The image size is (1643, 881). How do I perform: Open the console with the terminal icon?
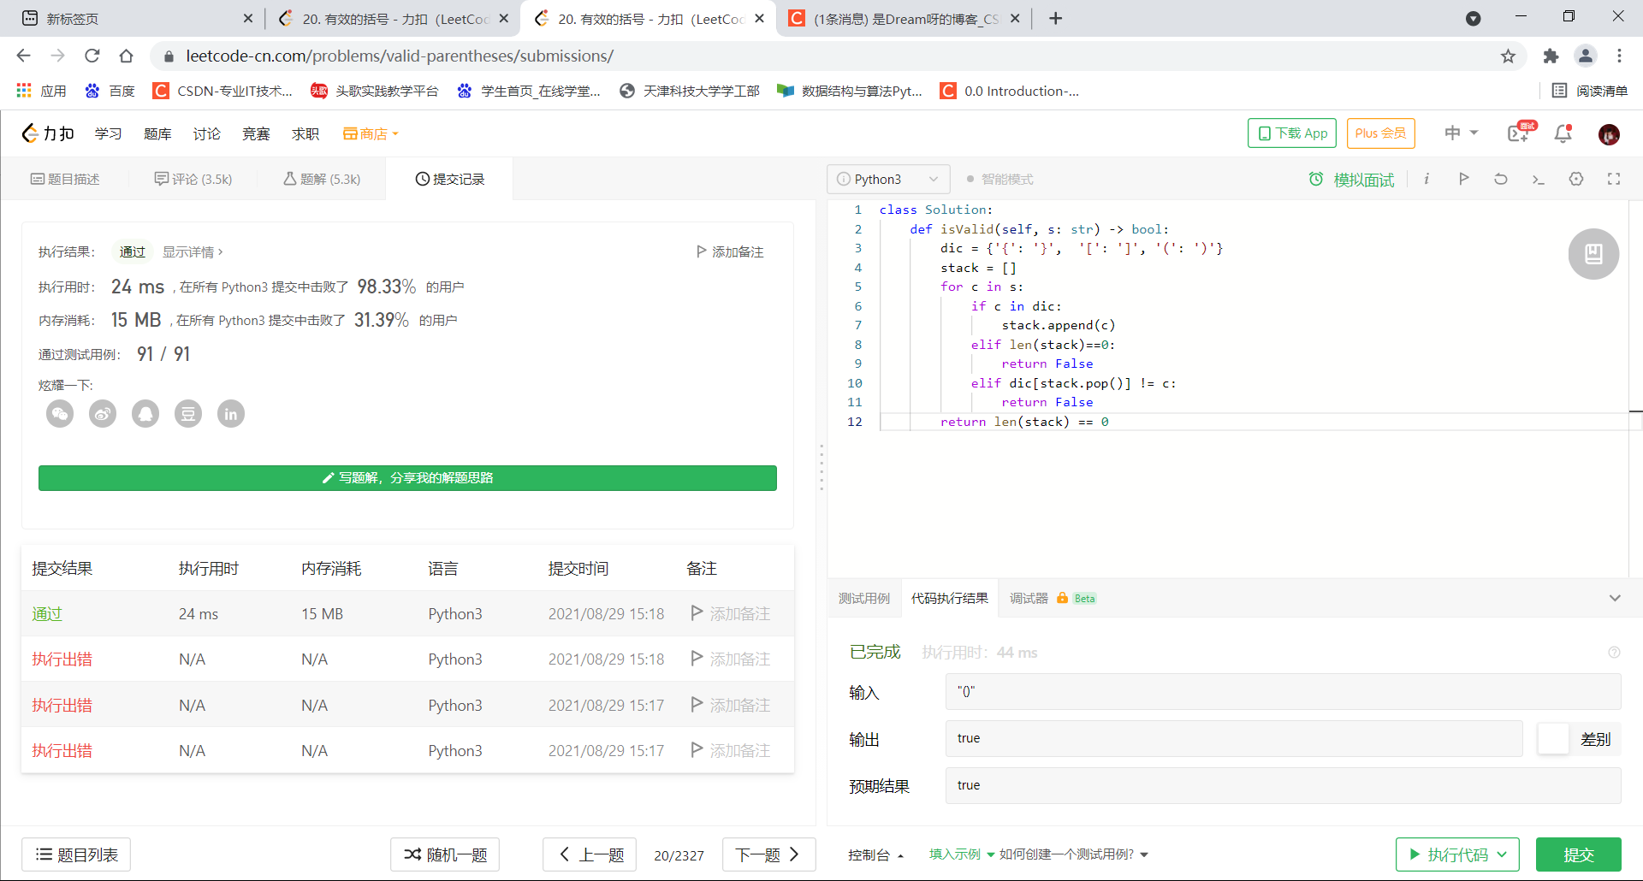[1538, 179]
